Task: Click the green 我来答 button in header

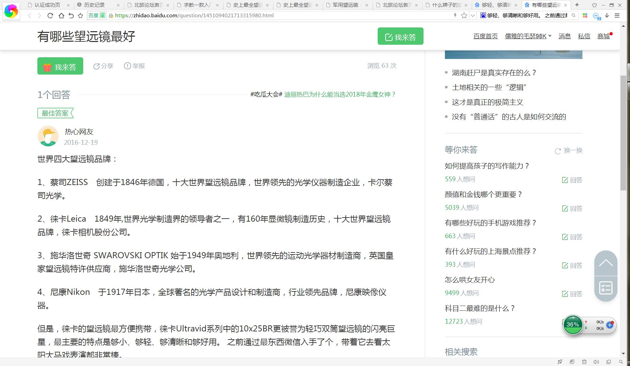Action: pyautogui.click(x=400, y=36)
